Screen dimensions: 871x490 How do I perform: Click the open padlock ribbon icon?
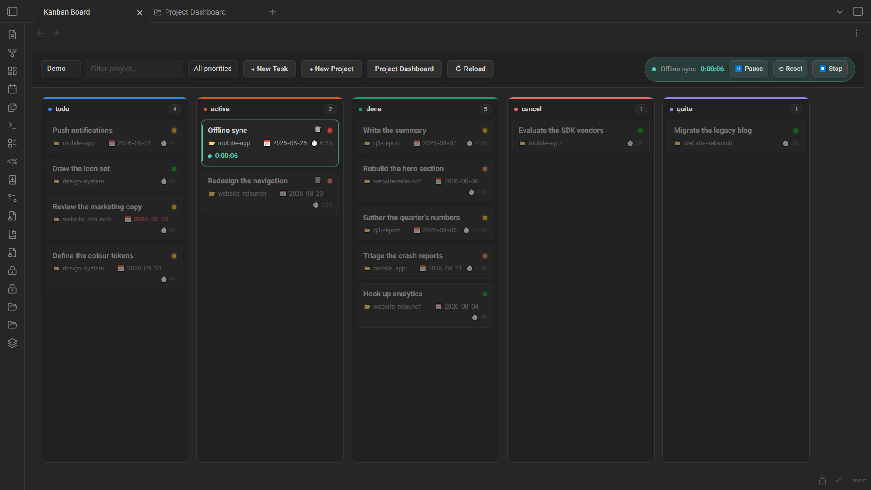pos(13,289)
